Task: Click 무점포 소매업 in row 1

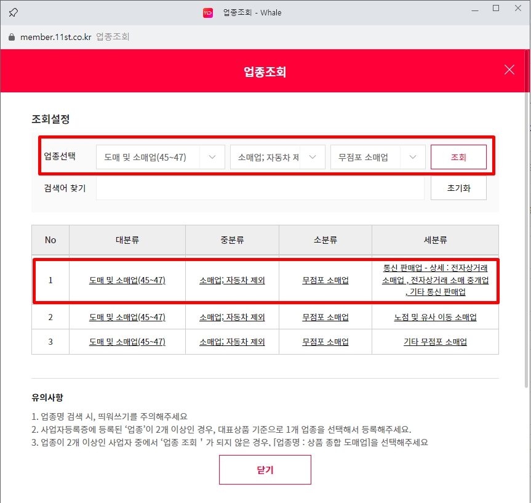Action: tap(325, 280)
